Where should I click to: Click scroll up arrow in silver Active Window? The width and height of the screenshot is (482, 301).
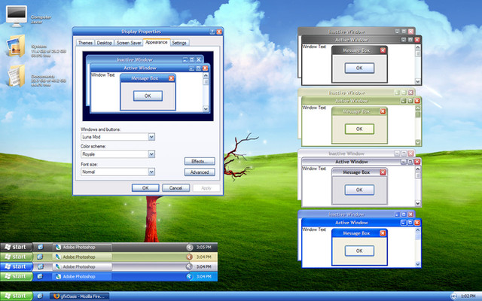coord(418,169)
